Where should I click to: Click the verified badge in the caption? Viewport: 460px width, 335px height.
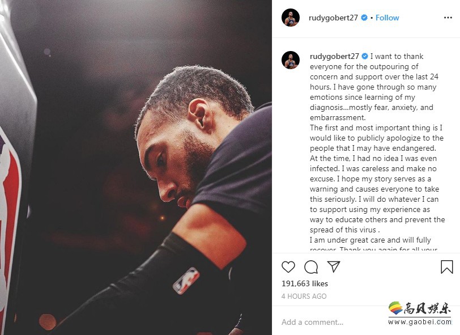365,56
